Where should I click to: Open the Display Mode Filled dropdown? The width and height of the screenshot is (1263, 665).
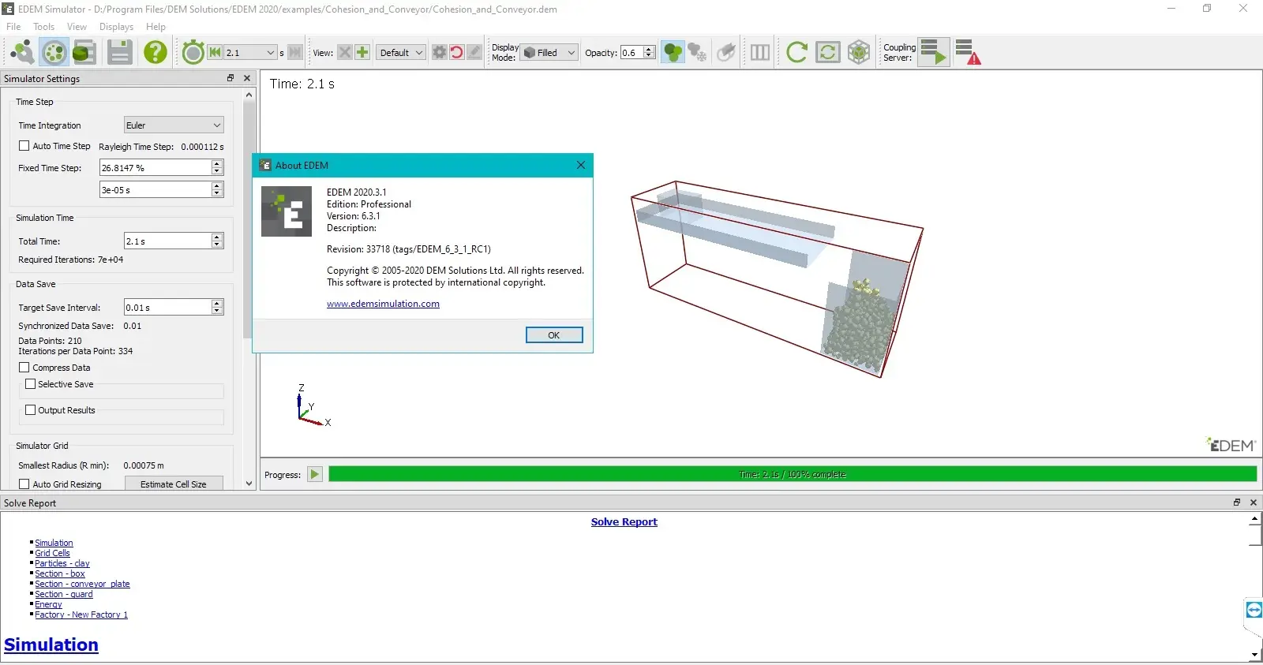(x=549, y=53)
